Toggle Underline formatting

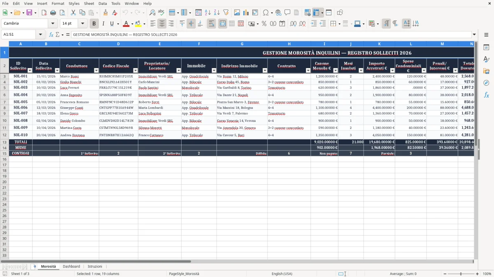[112, 24]
